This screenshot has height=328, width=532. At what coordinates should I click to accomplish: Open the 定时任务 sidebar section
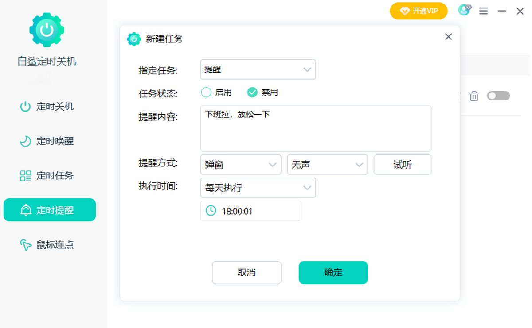49,176
